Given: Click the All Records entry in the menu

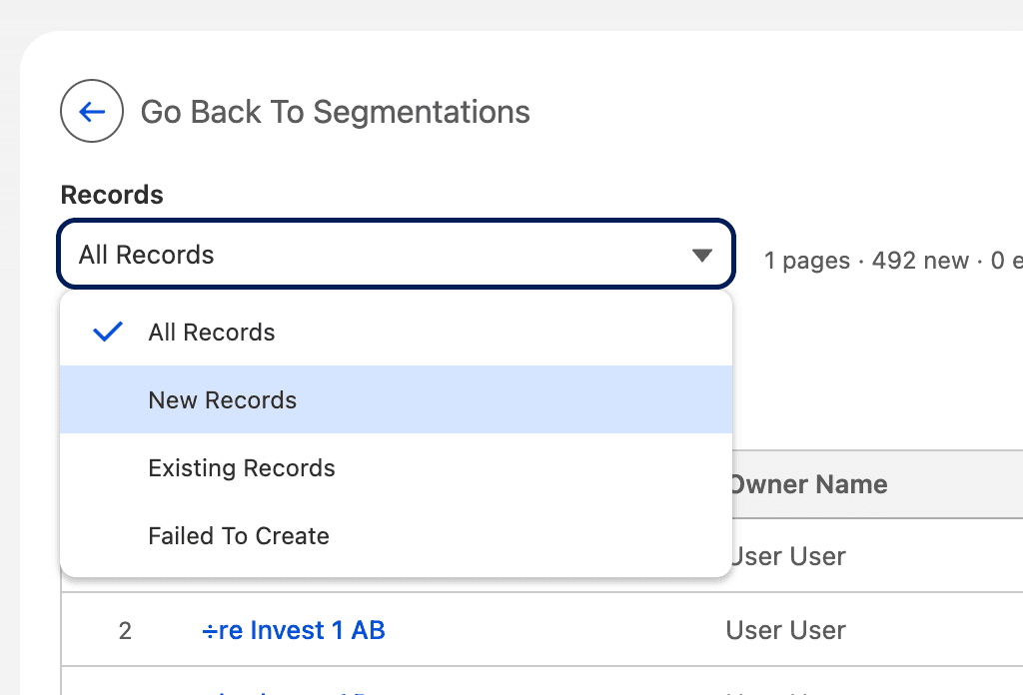Looking at the screenshot, I should pos(211,332).
